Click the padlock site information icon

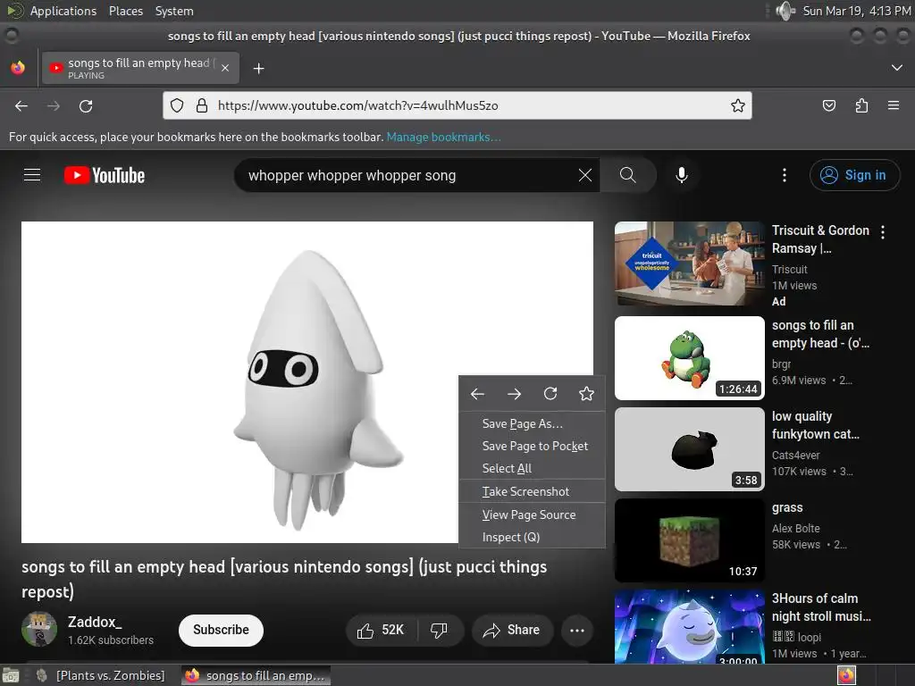point(202,105)
